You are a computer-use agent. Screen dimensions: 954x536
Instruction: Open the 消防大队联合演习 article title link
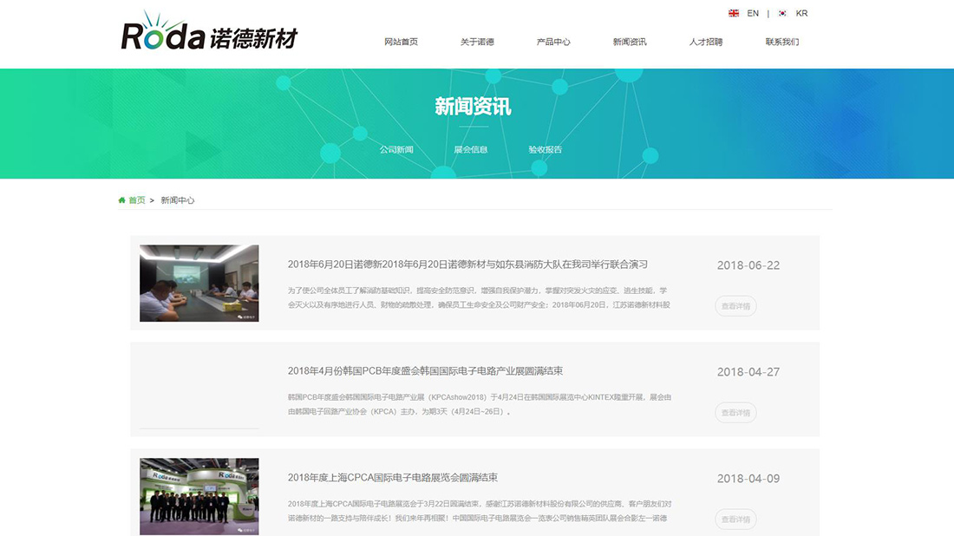click(x=468, y=264)
